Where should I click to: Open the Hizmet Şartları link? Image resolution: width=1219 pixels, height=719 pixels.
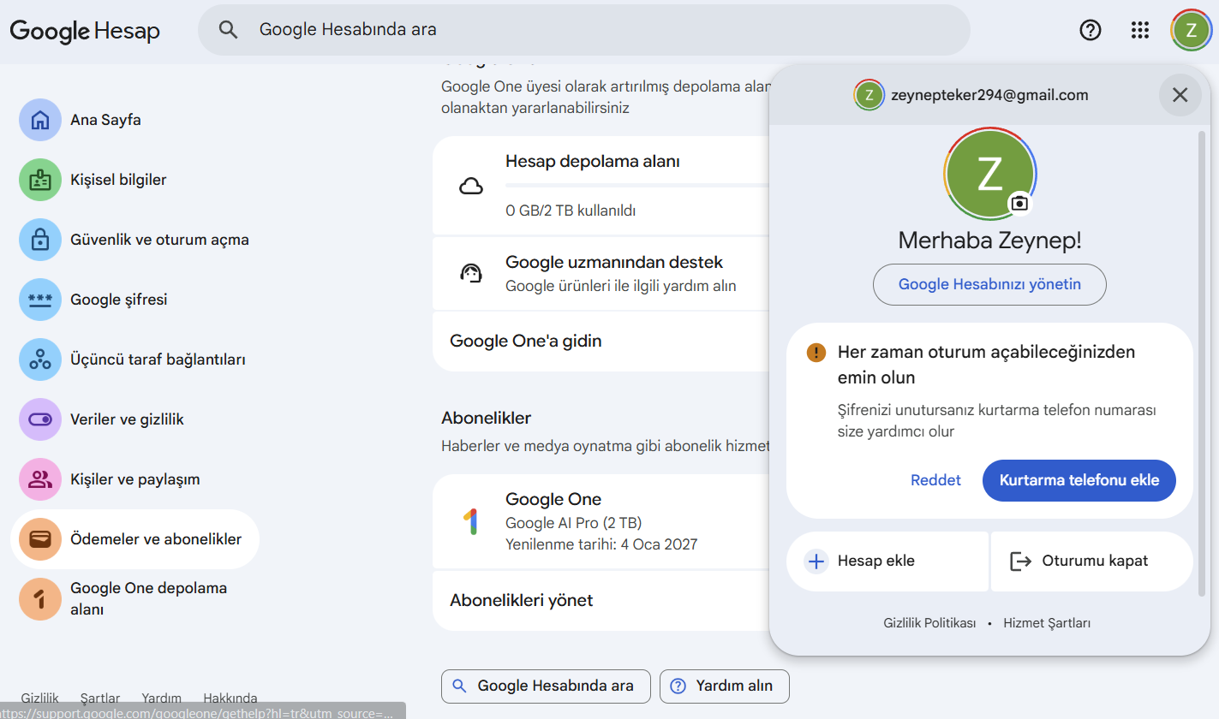(x=1047, y=623)
